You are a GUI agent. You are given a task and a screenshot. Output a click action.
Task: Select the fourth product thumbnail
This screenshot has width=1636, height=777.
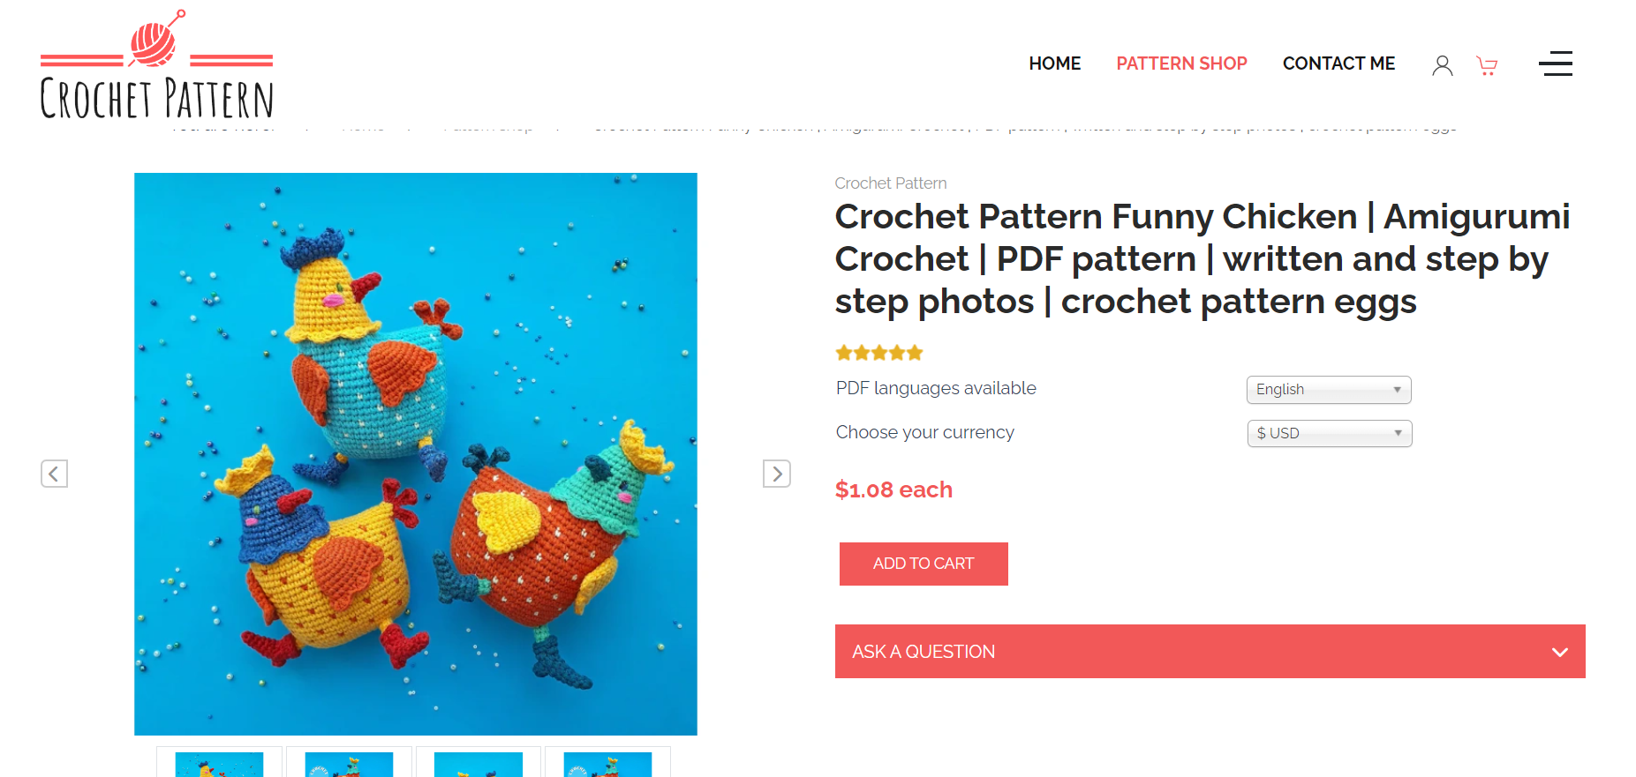(x=607, y=764)
